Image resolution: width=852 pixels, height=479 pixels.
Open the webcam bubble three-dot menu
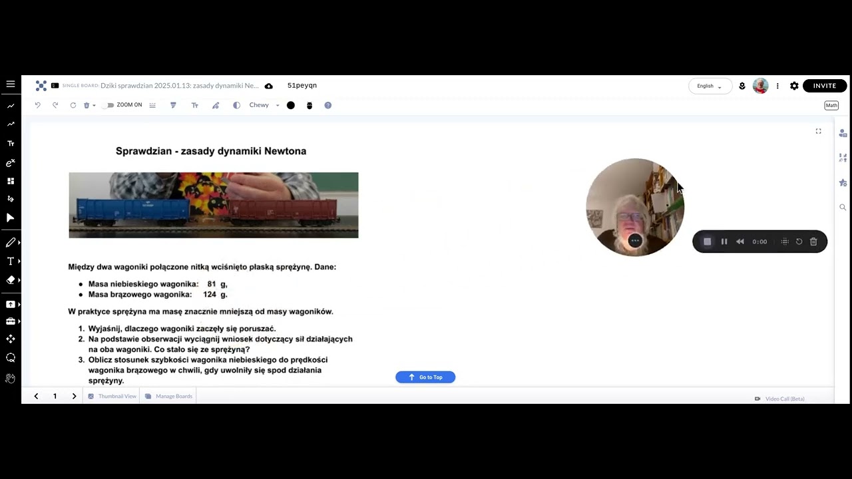coord(635,241)
